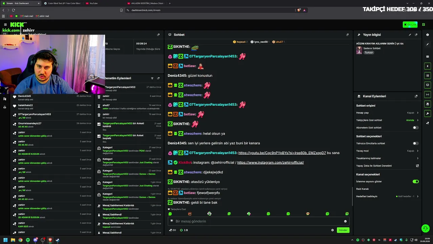
Task: Toggle the lightning bolt widget in right sidebar
Action: pyautogui.click(x=428, y=66)
